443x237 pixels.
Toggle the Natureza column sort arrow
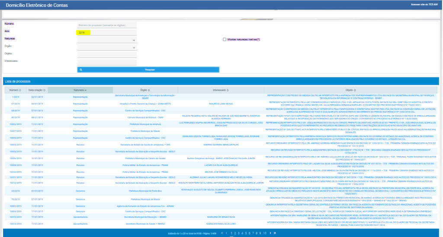pos(86,90)
